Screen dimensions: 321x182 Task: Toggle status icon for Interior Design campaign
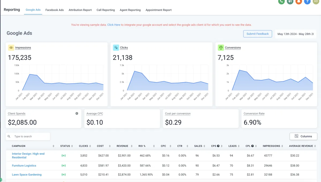[64, 156]
